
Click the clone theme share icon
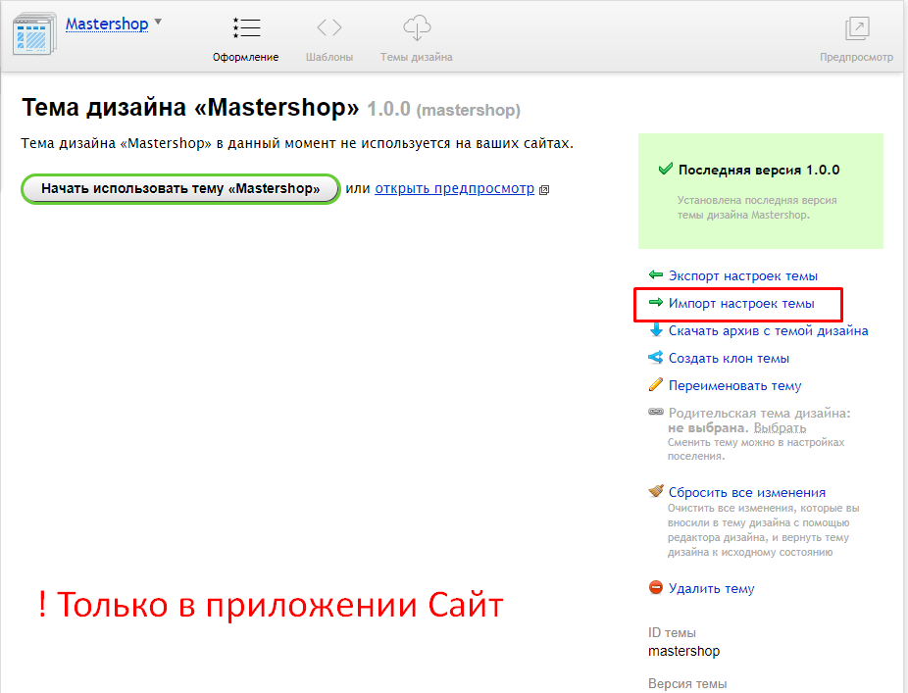point(656,358)
